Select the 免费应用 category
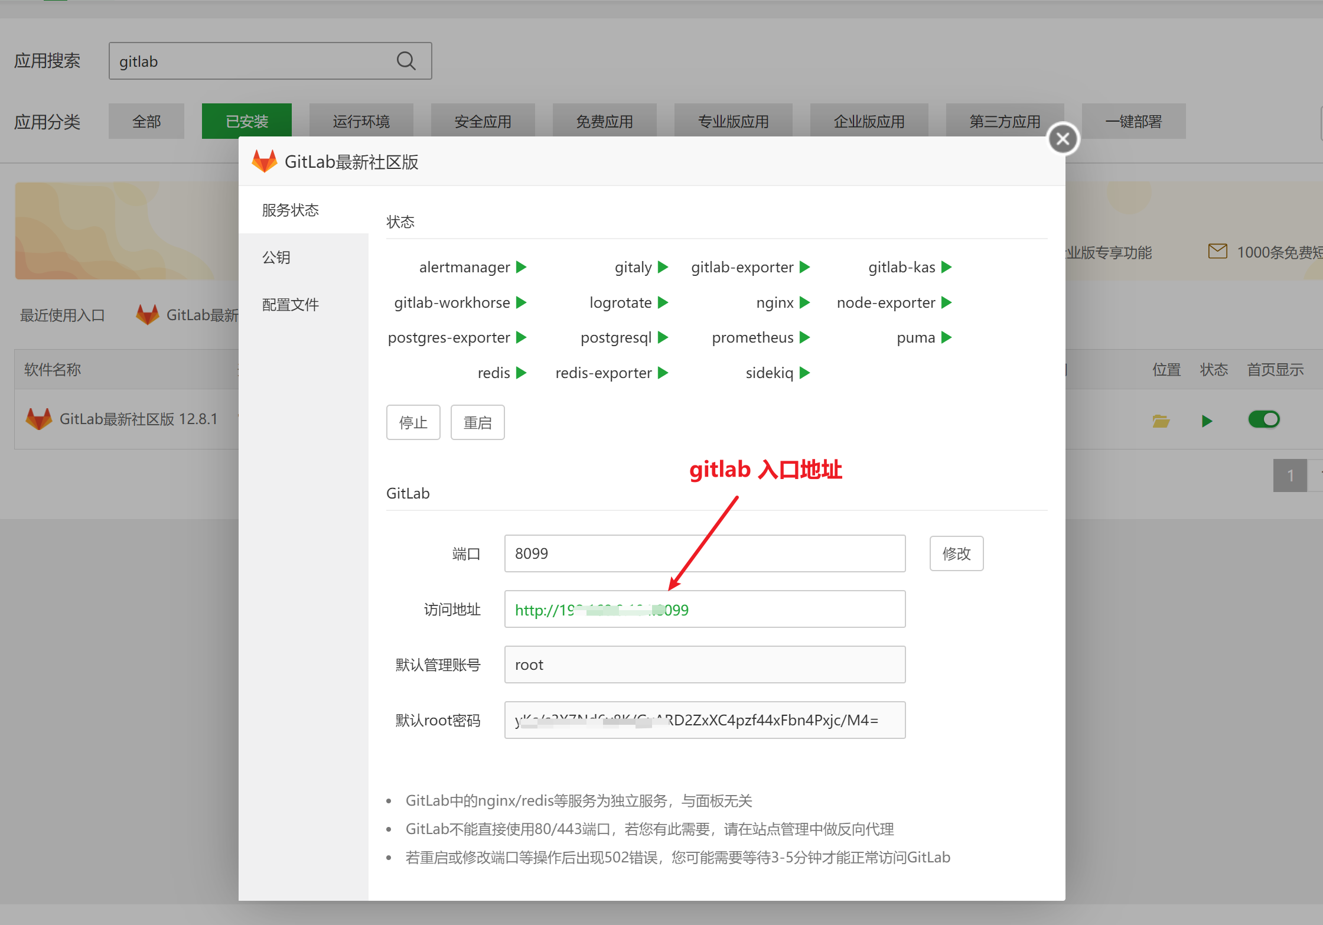Viewport: 1323px width, 925px height. [605, 121]
